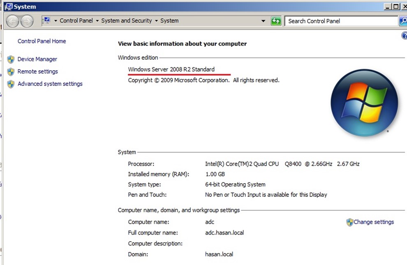Select Control Panel in the breadcrumb

(76, 21)
